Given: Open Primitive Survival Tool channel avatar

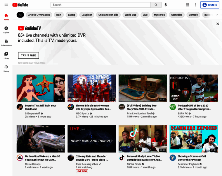Looking at the screenshot, I should [122, 107].
